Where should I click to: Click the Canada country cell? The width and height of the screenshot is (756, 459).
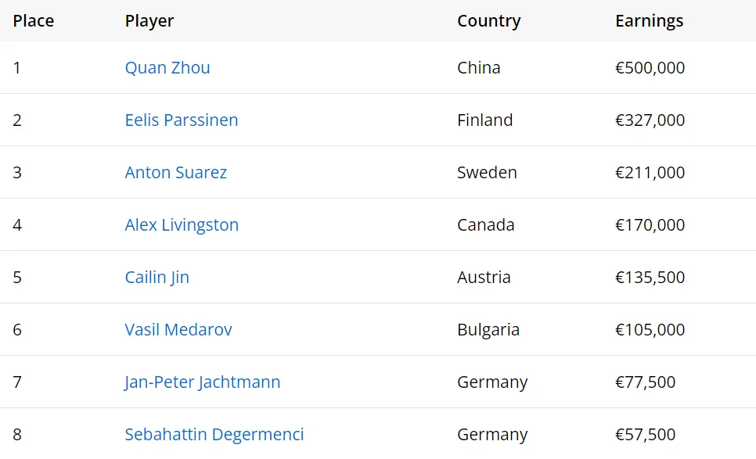(x=486, y=225)
